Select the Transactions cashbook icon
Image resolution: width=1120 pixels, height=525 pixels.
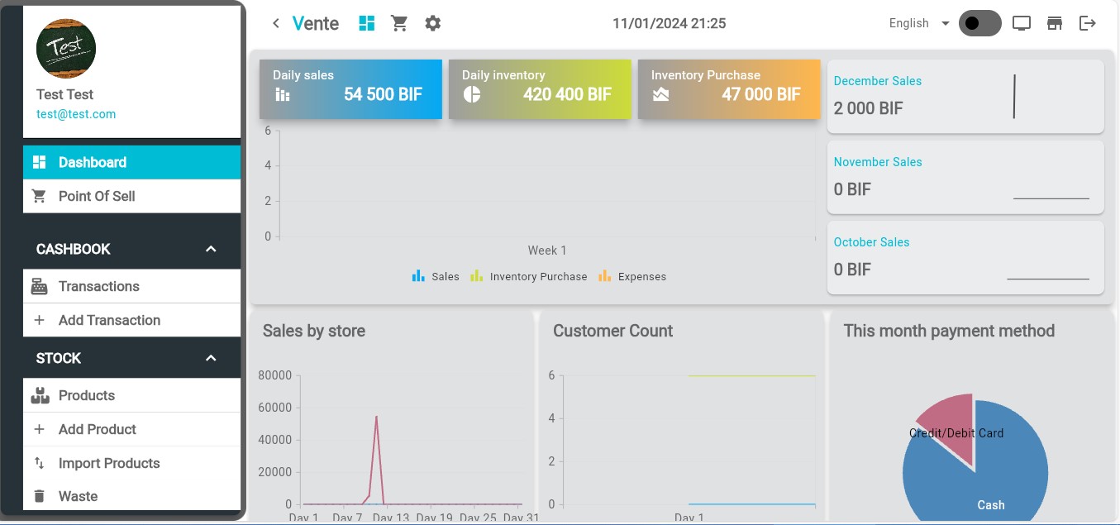pyautogui.click(x=39, y=285)
